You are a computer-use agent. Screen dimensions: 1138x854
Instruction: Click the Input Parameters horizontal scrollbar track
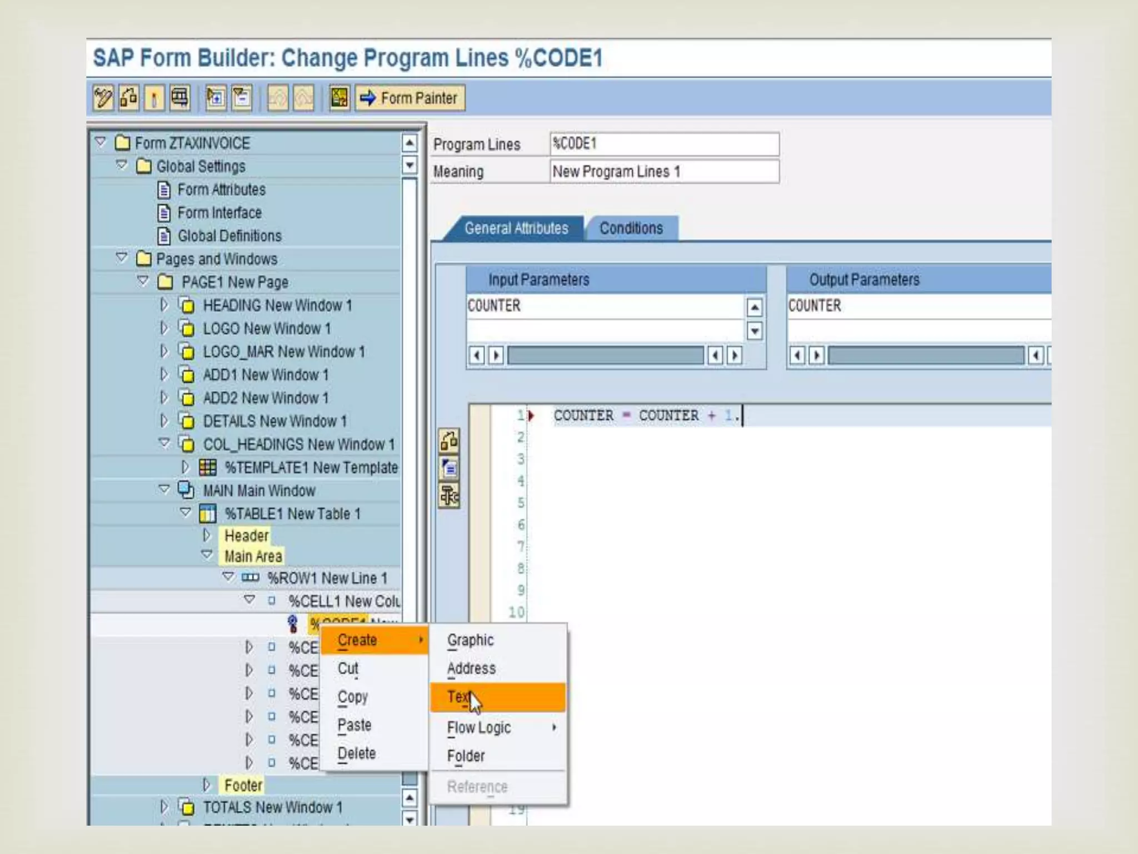605,356
